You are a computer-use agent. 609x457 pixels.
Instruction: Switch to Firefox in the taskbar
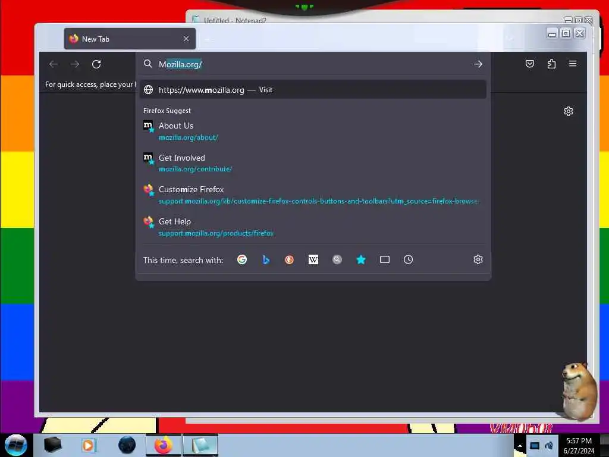163,445
